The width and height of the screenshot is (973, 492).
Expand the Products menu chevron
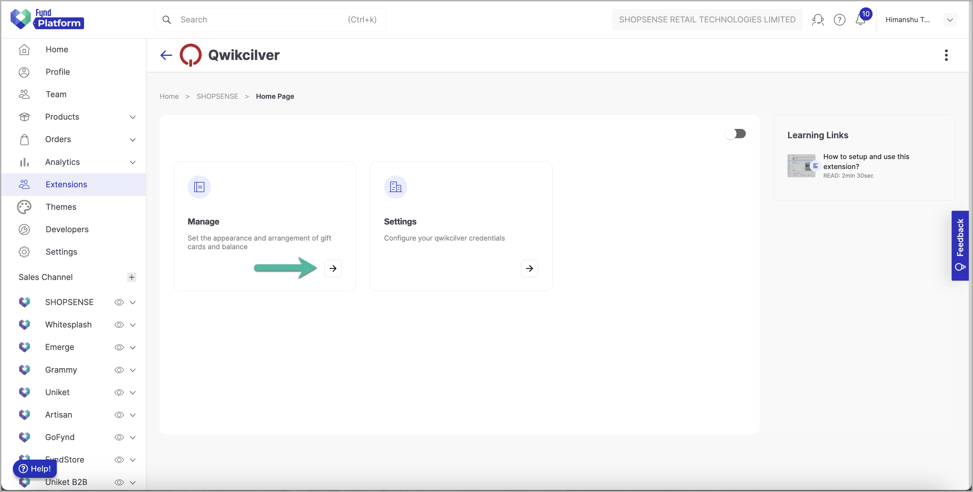coord(133,117)
